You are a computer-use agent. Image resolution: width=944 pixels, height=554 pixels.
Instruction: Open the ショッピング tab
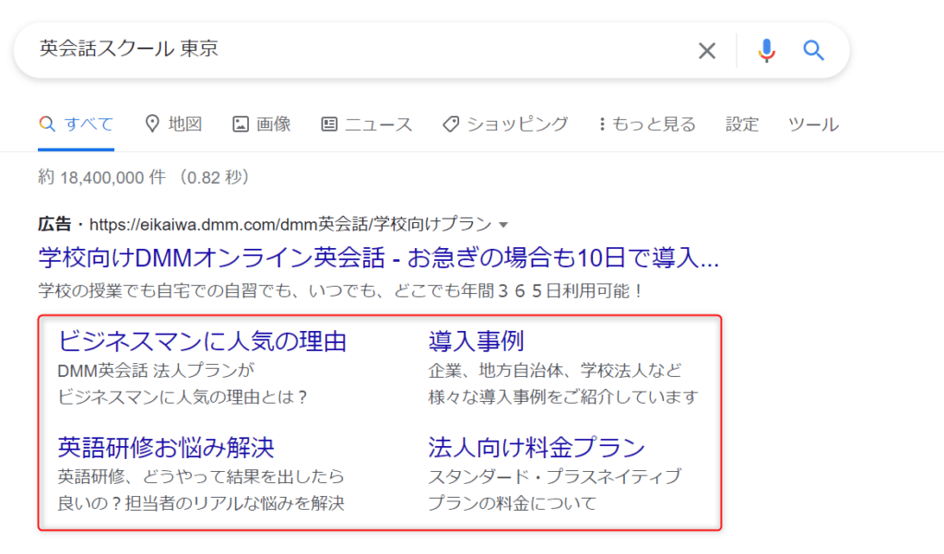(x=506, y=124)
